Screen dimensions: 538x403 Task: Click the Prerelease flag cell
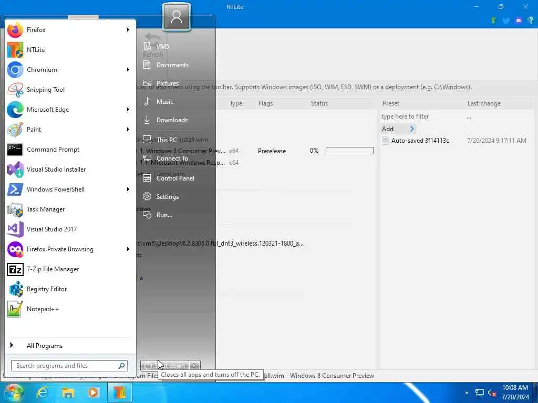pos(272,151)
